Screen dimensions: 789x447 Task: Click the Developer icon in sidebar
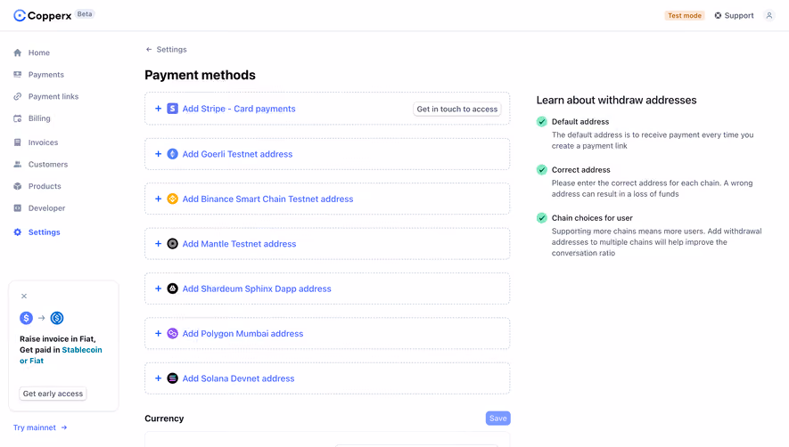tap(18, 208)
